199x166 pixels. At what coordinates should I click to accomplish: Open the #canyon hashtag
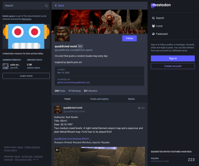(59, 143)
